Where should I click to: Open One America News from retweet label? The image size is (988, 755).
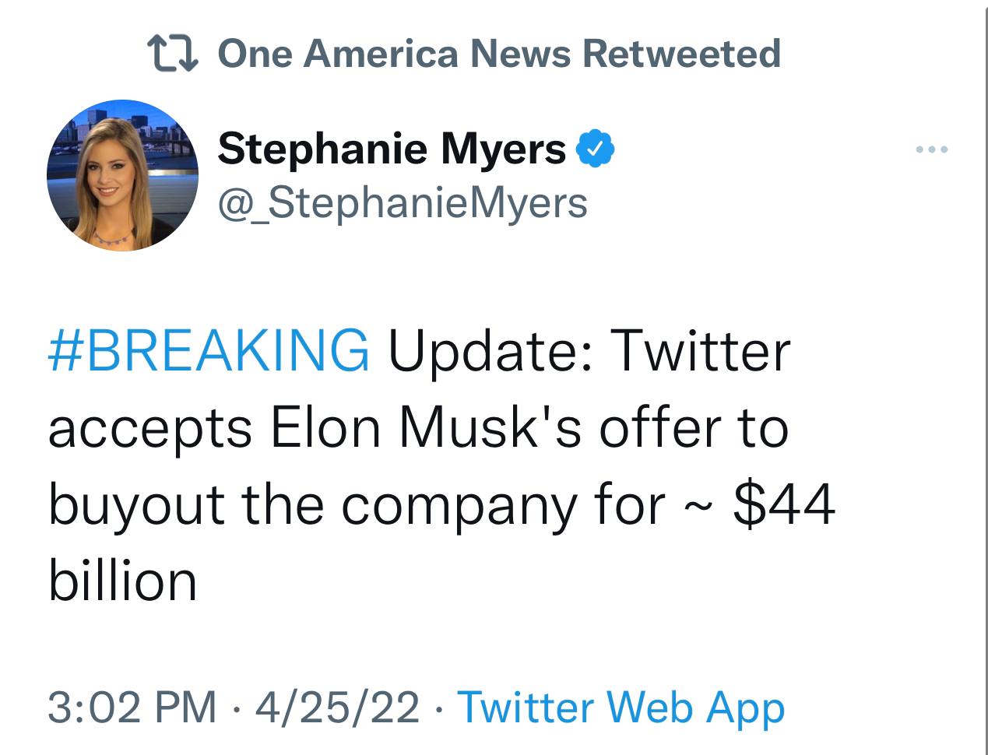coord(396,54)
